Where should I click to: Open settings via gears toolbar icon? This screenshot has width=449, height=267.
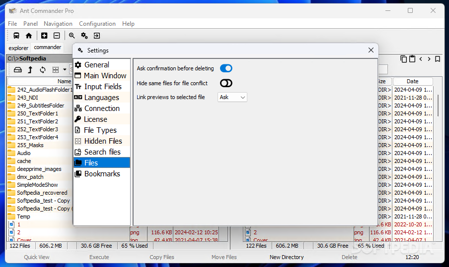84,36
